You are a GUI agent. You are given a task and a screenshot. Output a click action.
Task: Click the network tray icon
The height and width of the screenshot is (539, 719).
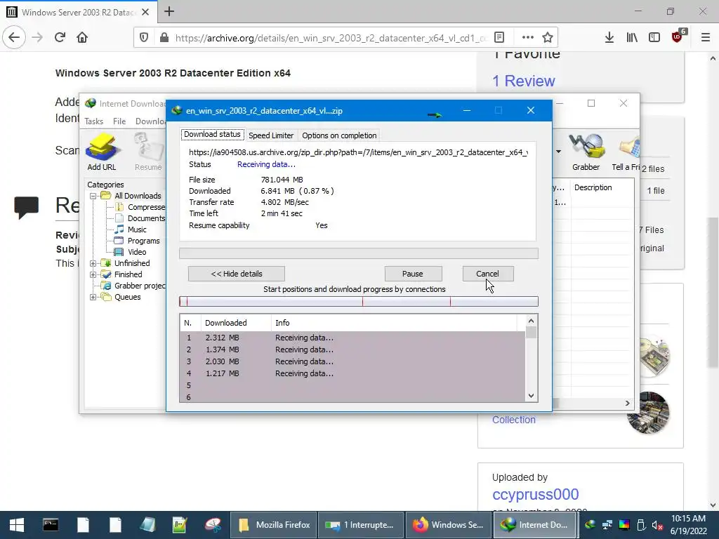coord(607,525)
